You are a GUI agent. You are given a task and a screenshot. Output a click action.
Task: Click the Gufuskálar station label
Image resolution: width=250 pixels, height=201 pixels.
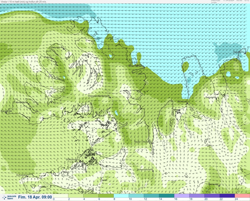pyautogui.click(x=22, y=175)
